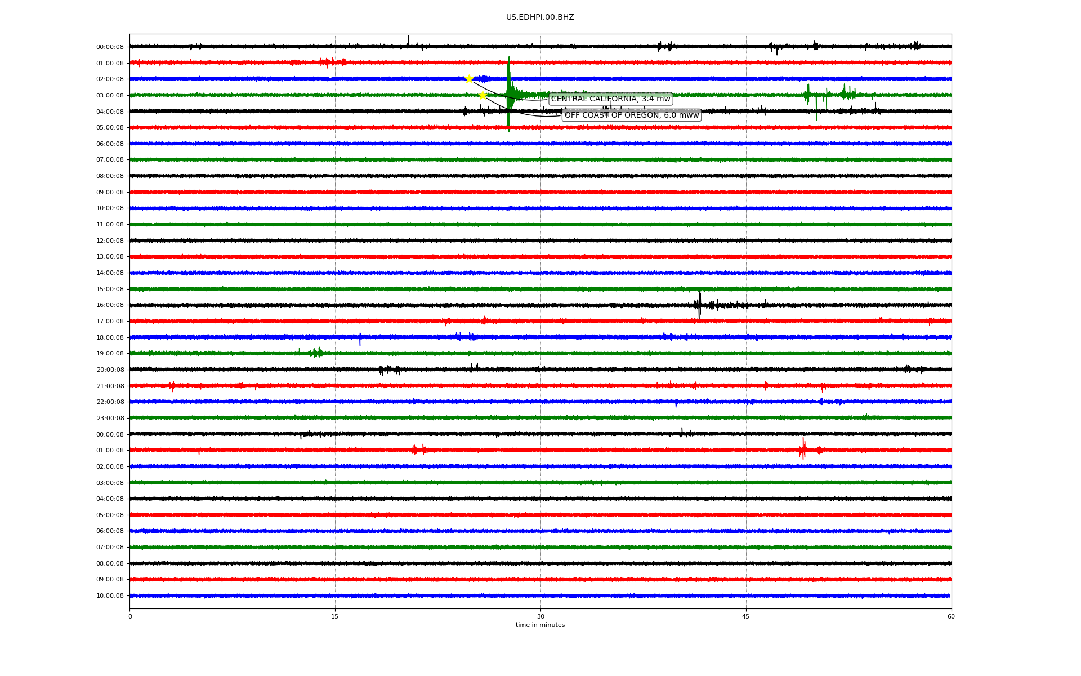Click the red burst near minute 49
Viewport: 1081px width, 676px height.
pyautogui.click(x=803, y=450)
